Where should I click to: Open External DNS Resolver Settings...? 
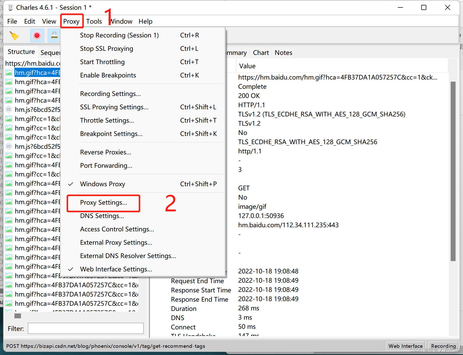coord(143,256)
